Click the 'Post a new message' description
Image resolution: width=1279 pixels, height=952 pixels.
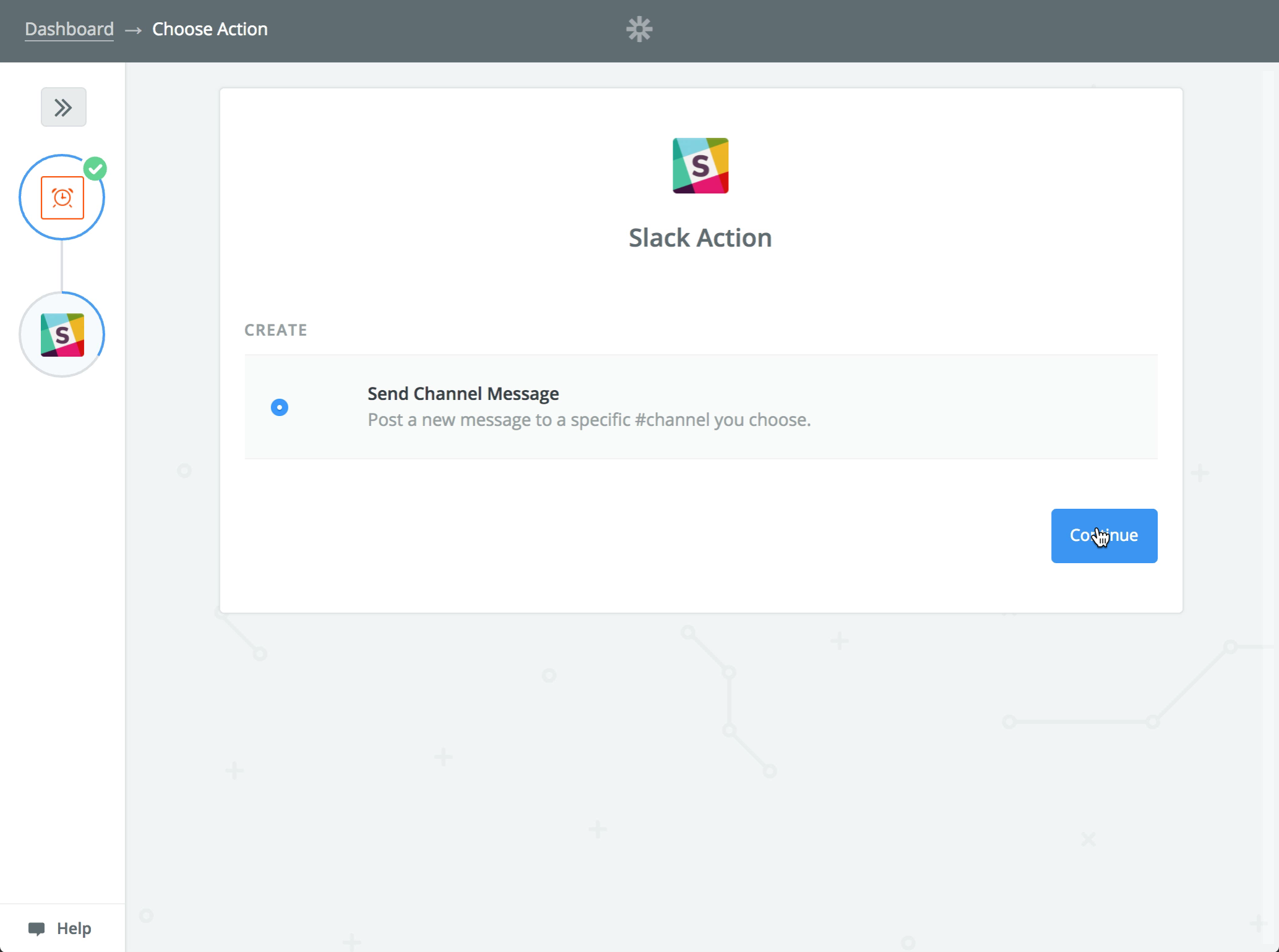click(589, 420)
